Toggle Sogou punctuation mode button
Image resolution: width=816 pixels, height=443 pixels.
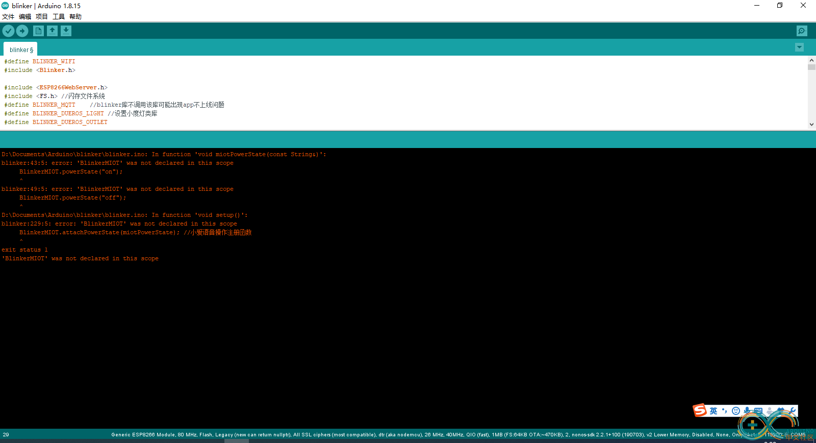[724, 411]
